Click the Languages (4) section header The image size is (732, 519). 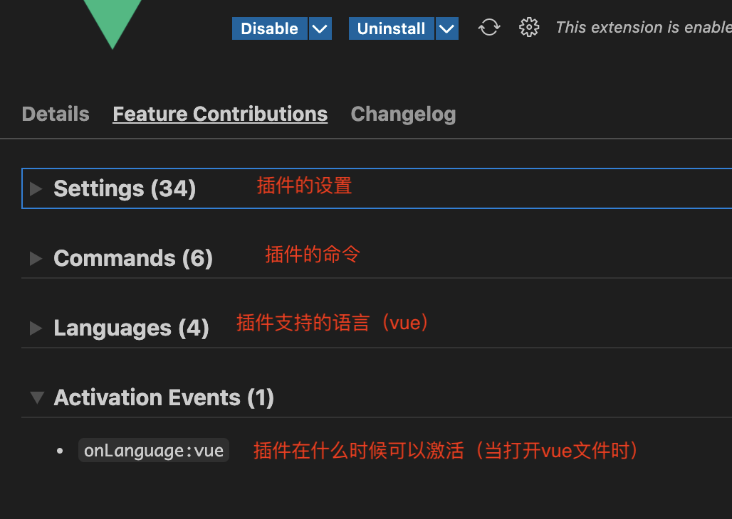(131, 328)
